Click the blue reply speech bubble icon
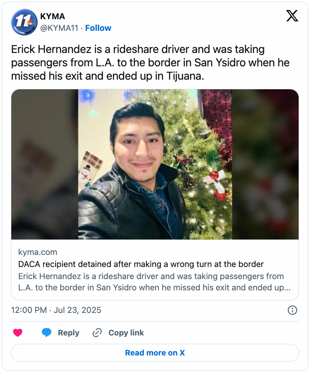312x373 pixels. tap(46, 333)
